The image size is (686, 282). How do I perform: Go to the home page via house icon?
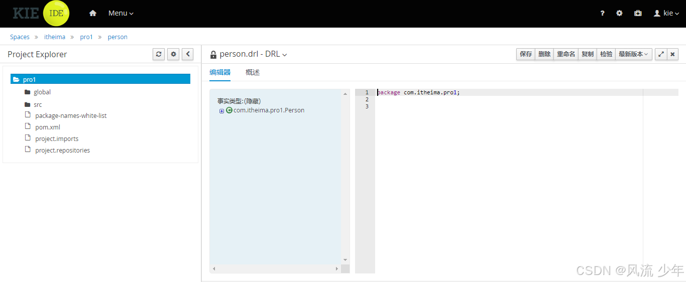pos(93,14)
